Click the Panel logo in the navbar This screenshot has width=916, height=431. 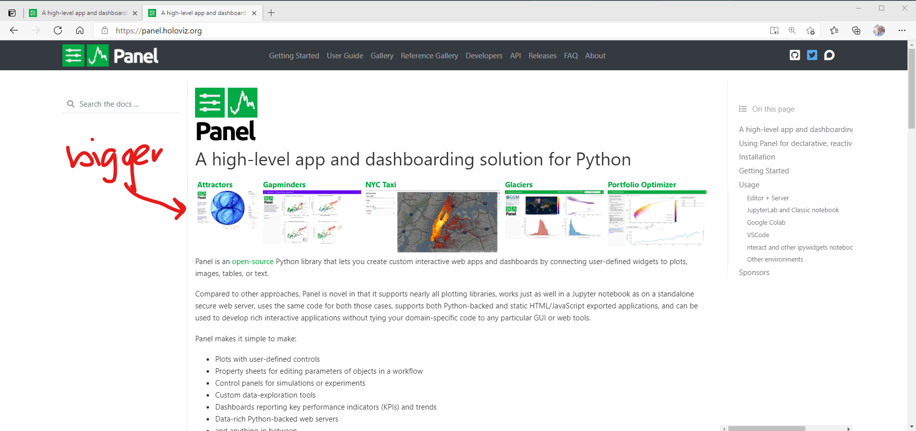click(x=110, y=55)
